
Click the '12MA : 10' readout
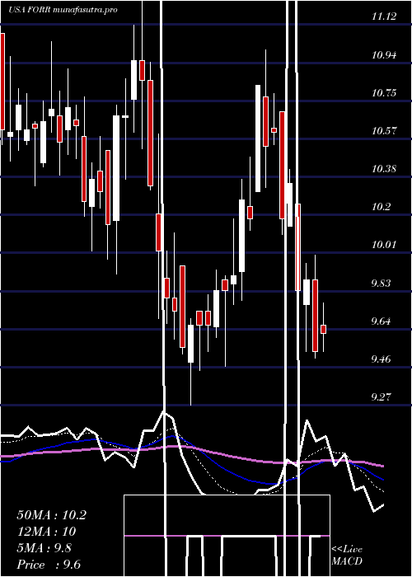46,532
